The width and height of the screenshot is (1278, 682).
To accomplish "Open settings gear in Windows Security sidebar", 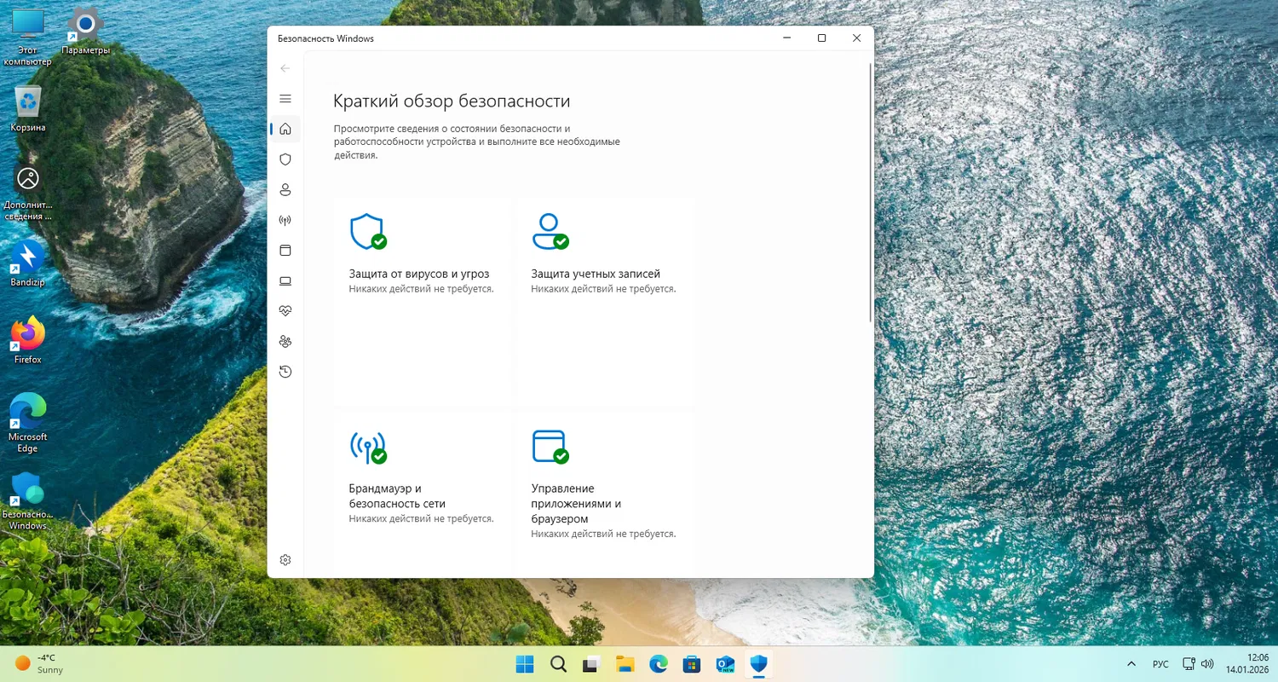I will click(285, 560).
